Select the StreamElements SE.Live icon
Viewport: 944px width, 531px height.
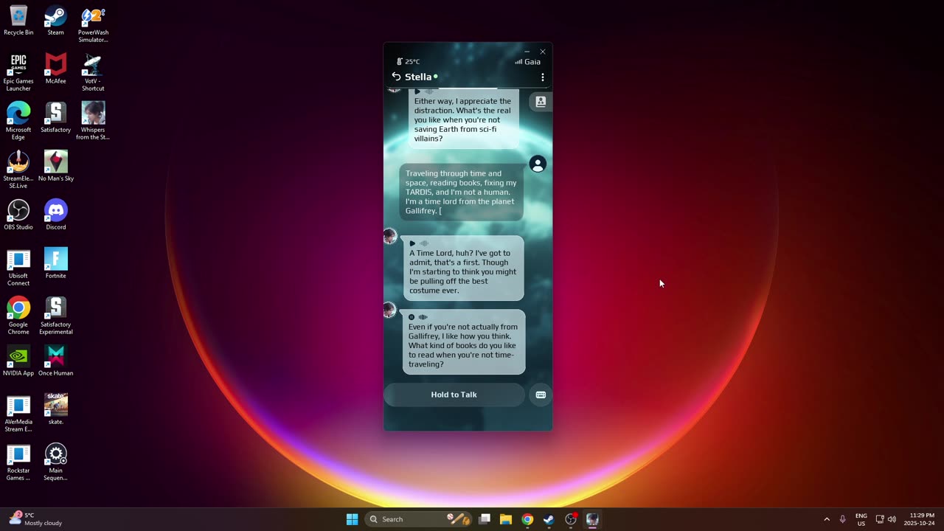[18, 170]
